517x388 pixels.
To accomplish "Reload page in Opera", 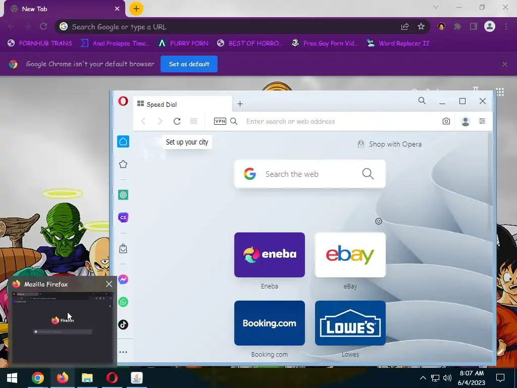I will pos(177,121).
